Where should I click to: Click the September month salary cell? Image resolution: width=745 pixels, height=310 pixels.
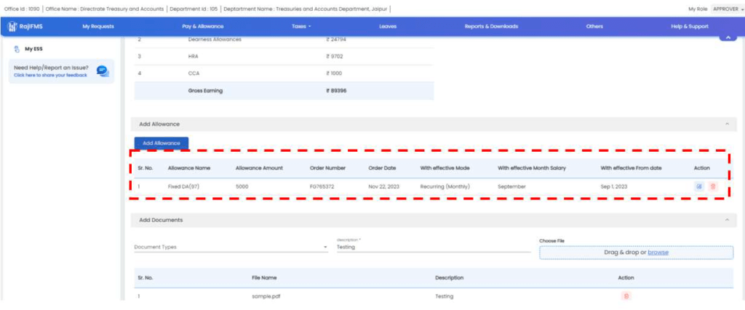coord(511,187)
